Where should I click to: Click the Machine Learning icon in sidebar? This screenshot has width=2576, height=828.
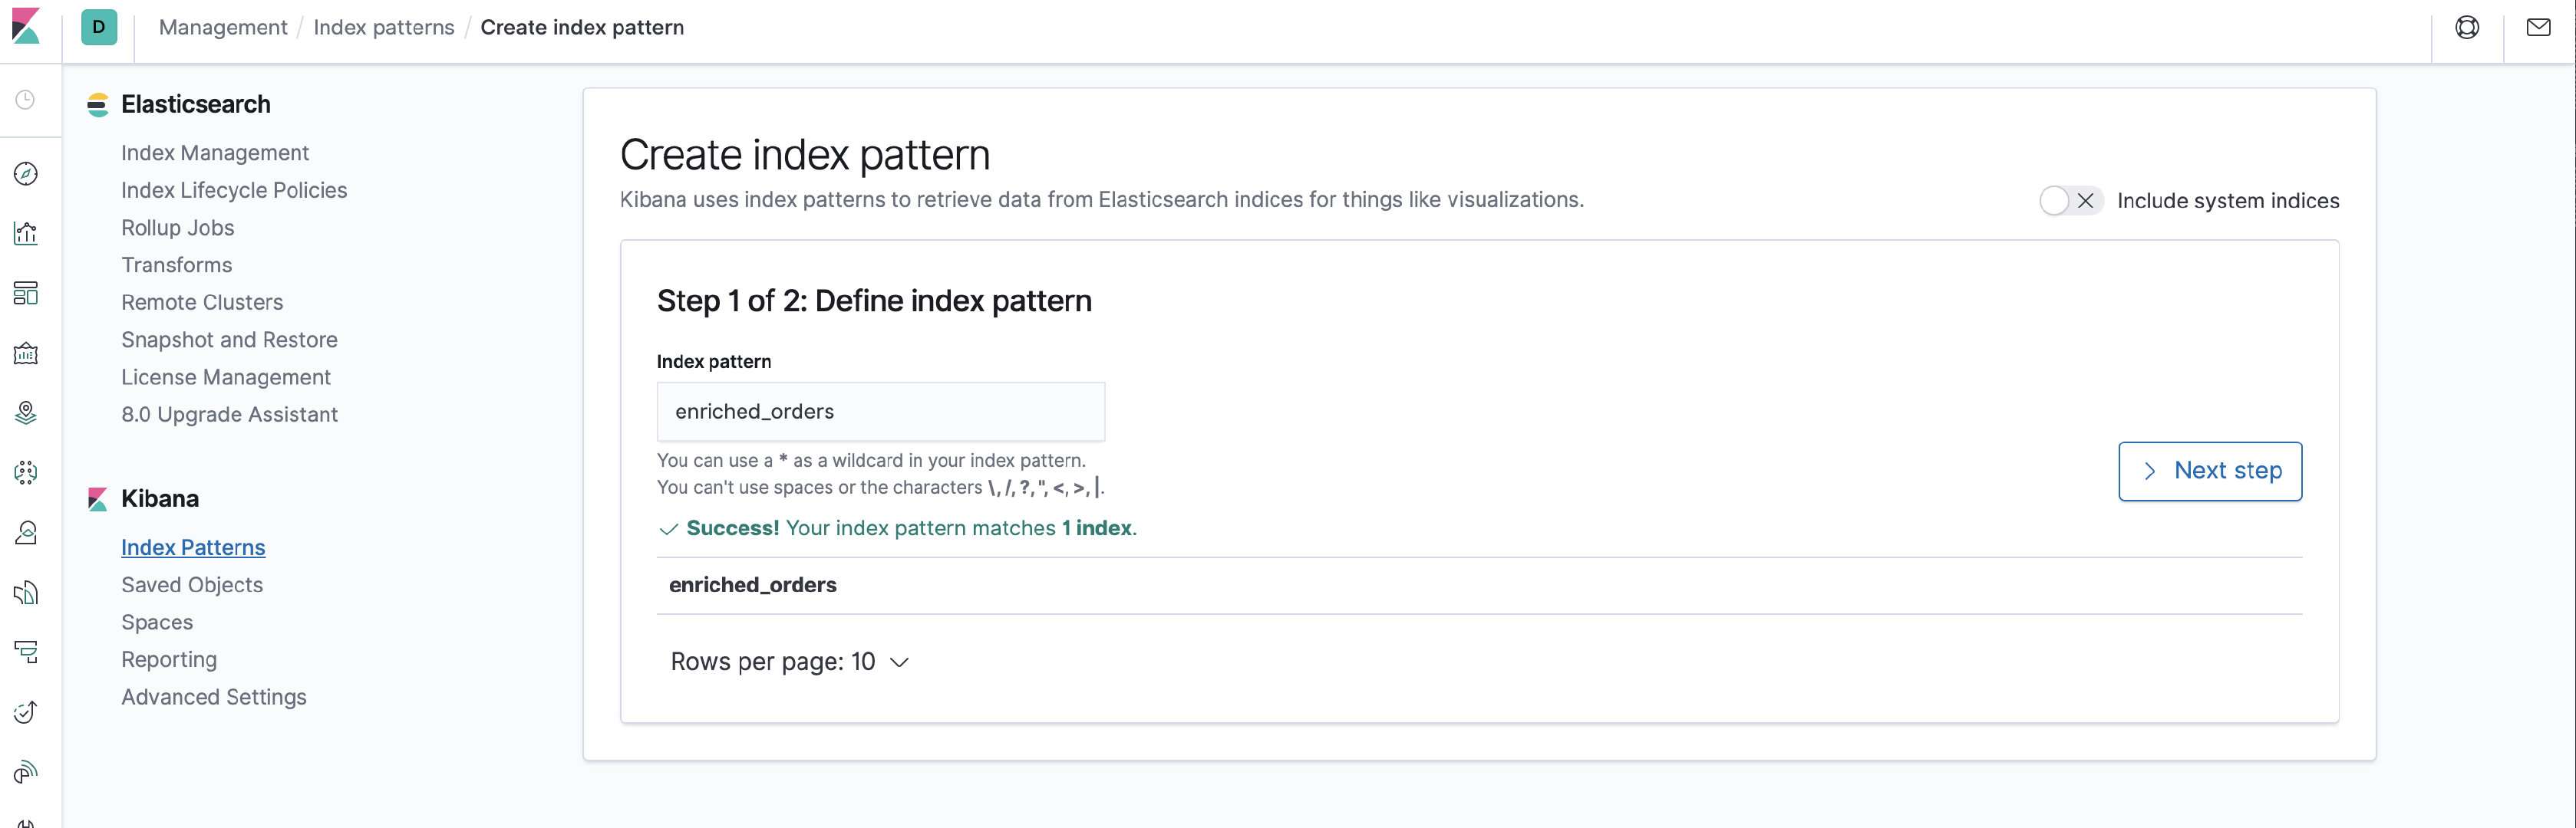tap(25, 473)
